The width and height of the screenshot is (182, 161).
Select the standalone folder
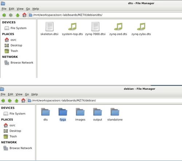point(115,114)
